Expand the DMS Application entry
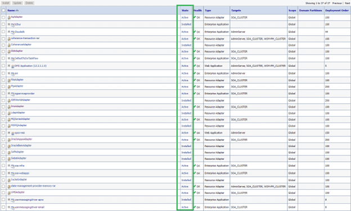 (9, 66)
